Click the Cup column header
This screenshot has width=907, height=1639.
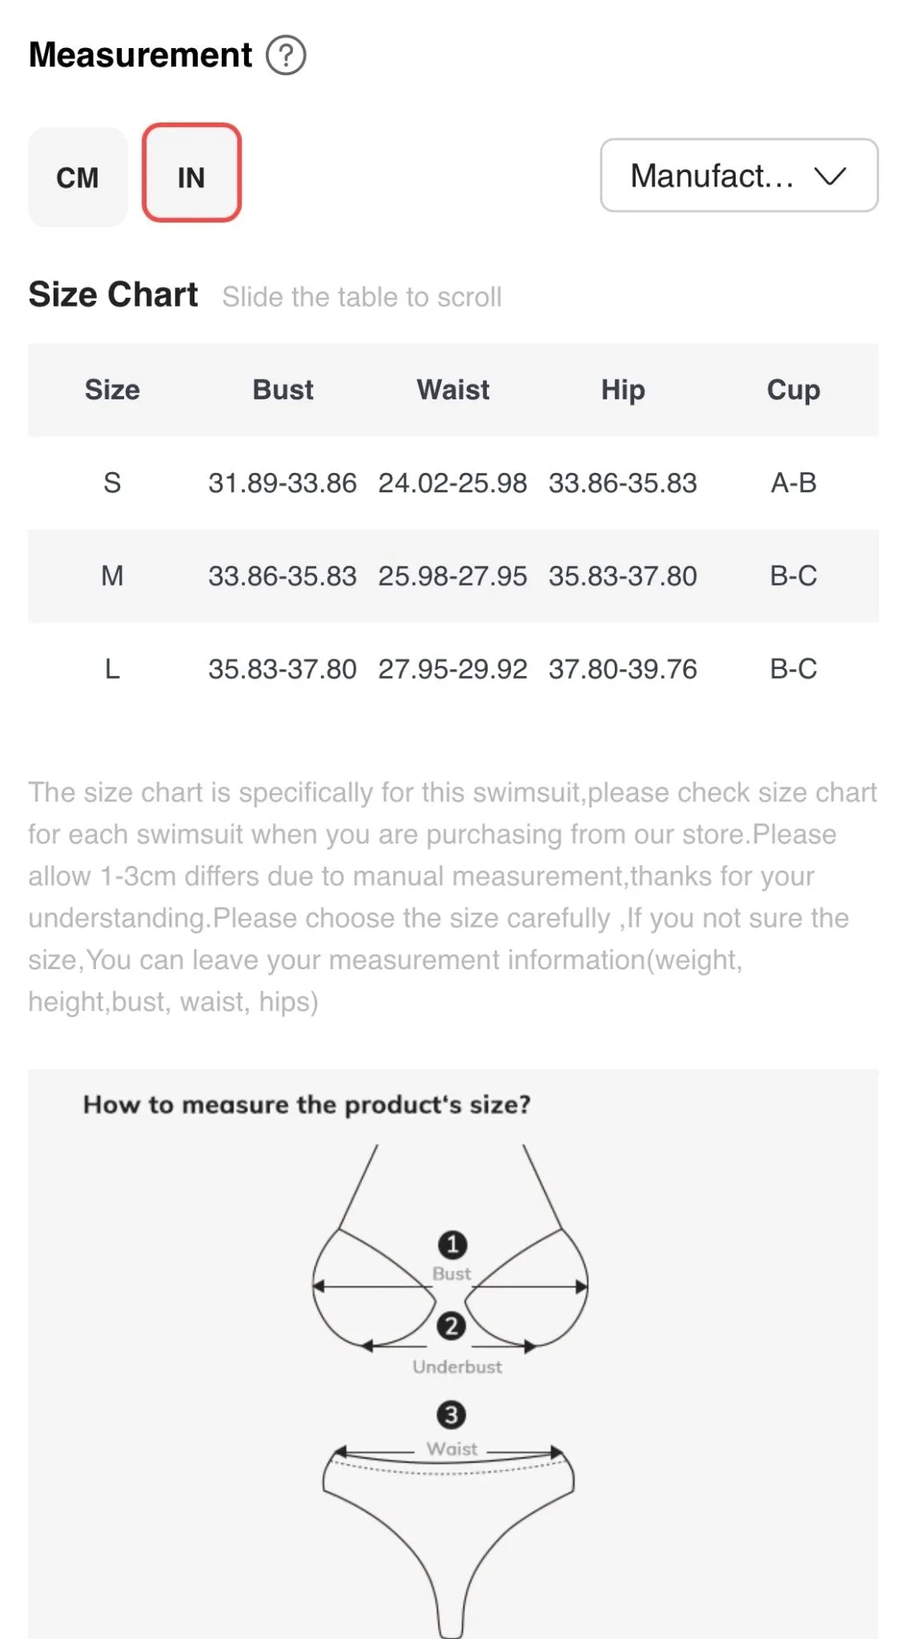coord(793,390)
